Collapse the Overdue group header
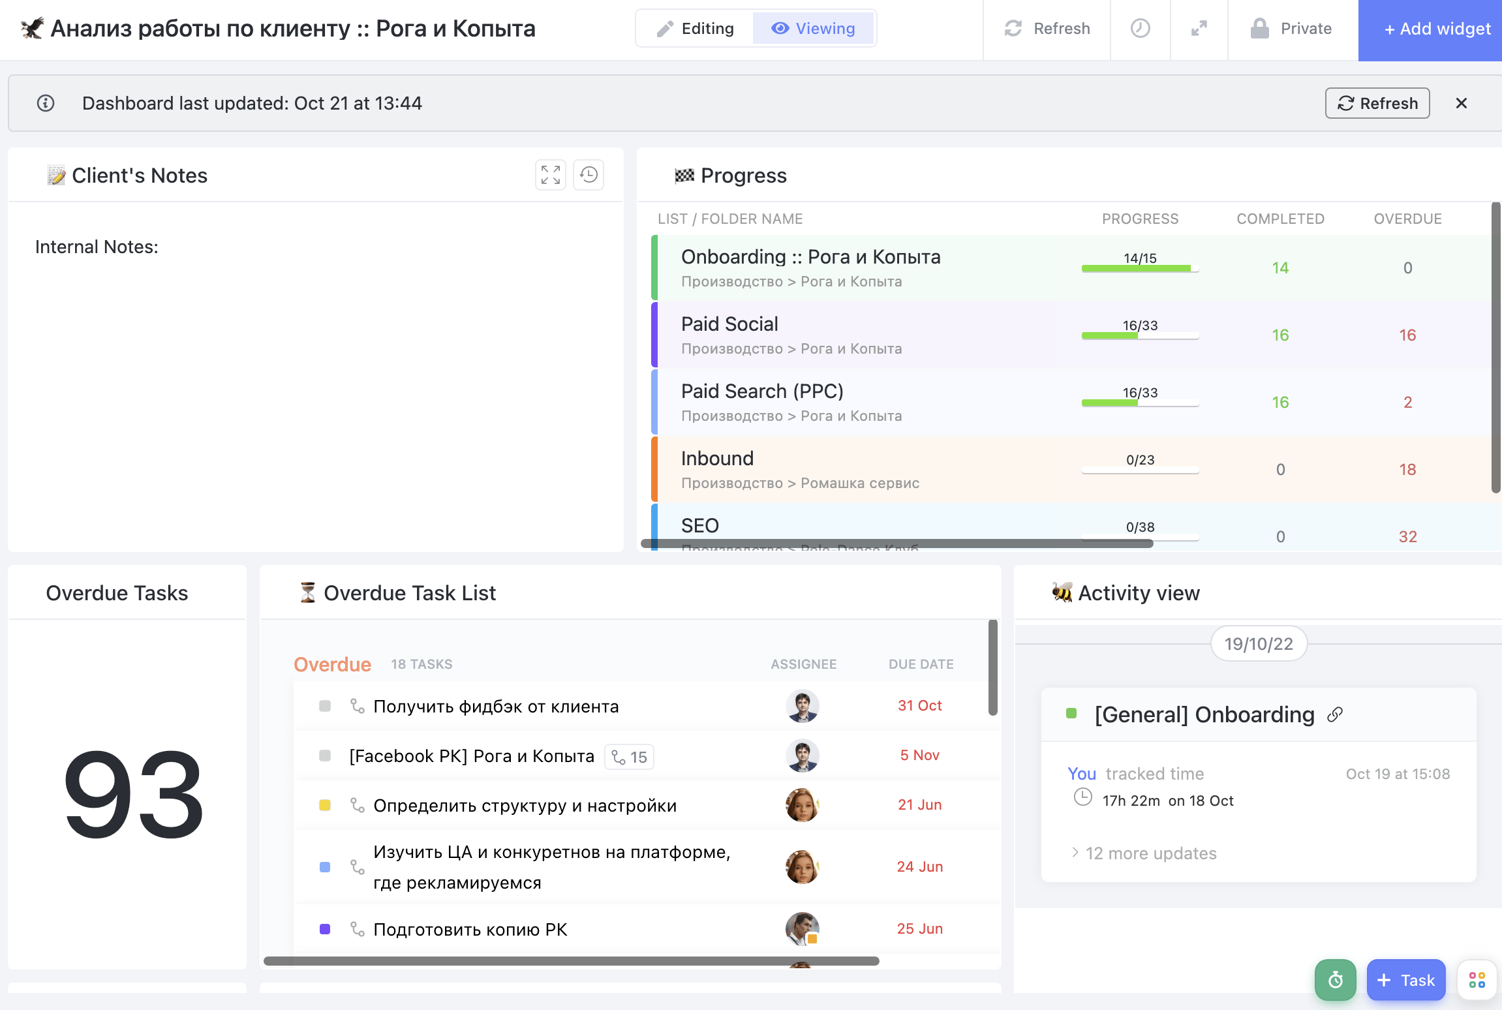 click(x=332, y=664)
